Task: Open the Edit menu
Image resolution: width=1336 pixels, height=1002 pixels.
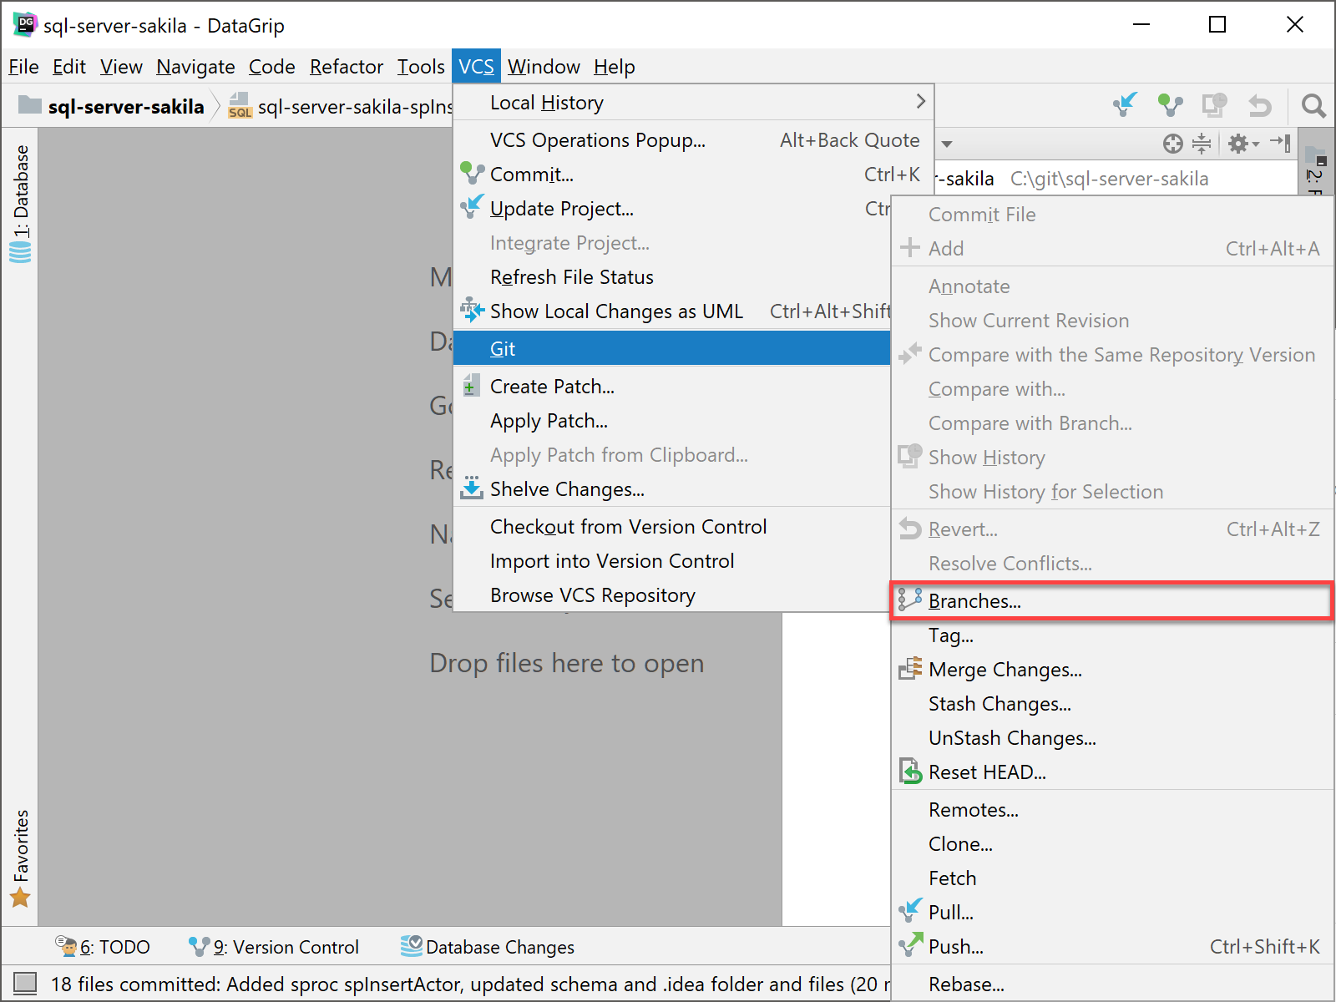Action: tap(69, 67)
